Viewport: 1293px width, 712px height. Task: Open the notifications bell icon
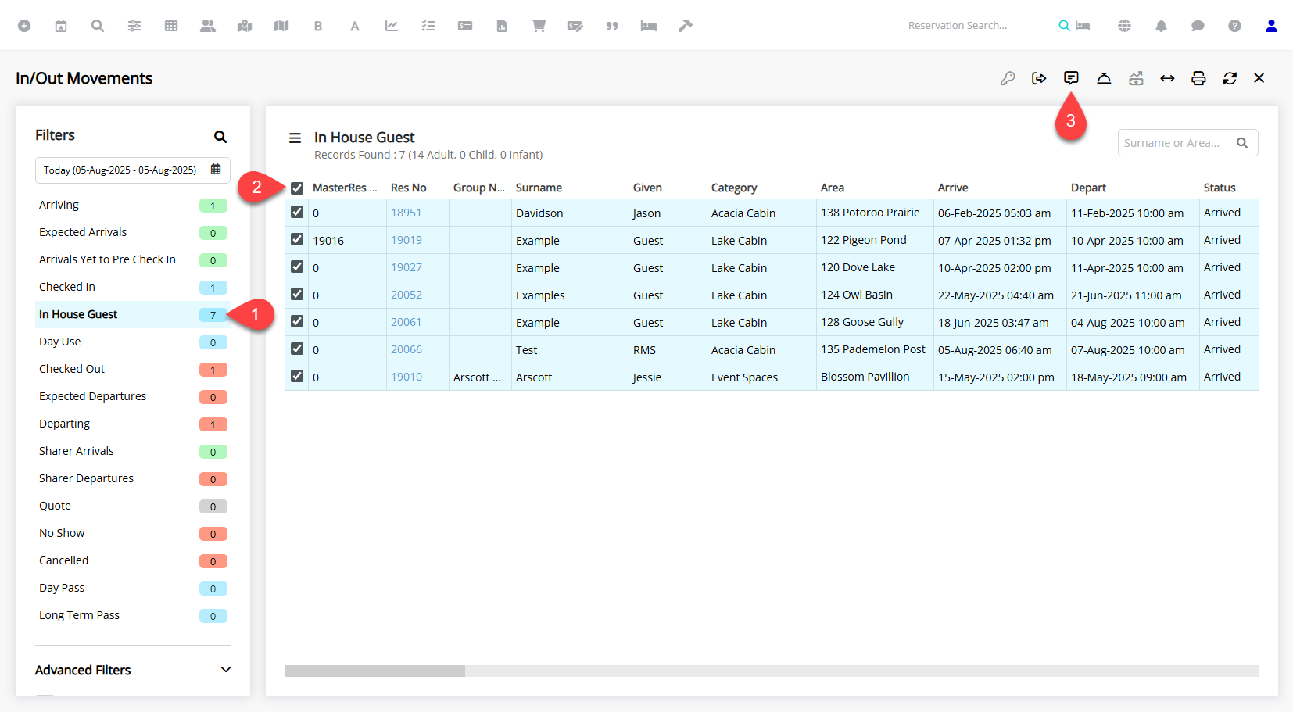click(x=1161, y=26)
